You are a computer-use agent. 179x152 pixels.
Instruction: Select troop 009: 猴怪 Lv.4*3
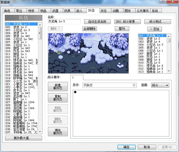(21, 48)
